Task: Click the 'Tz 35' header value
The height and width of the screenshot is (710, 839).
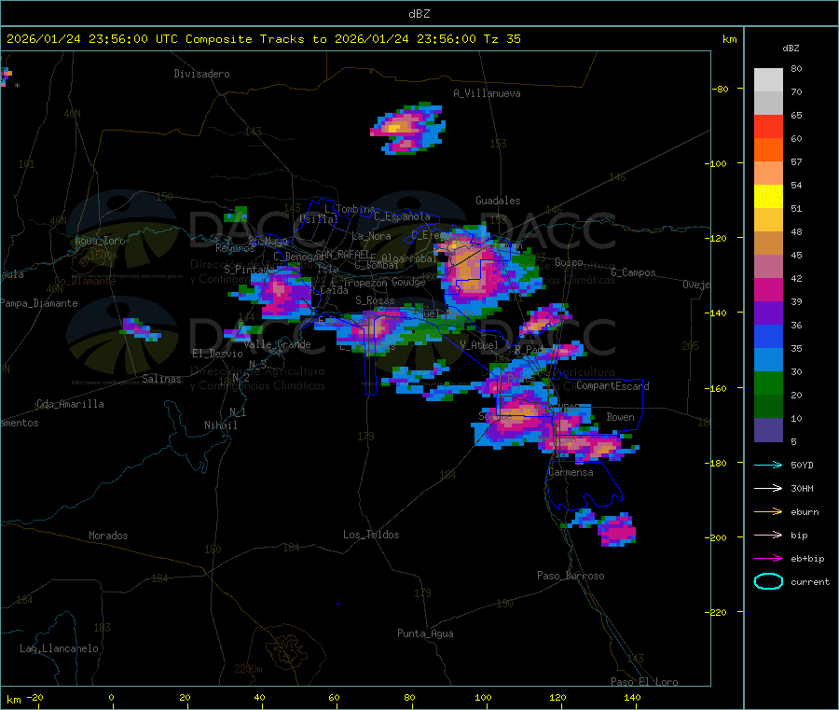Action: [502, 39]
